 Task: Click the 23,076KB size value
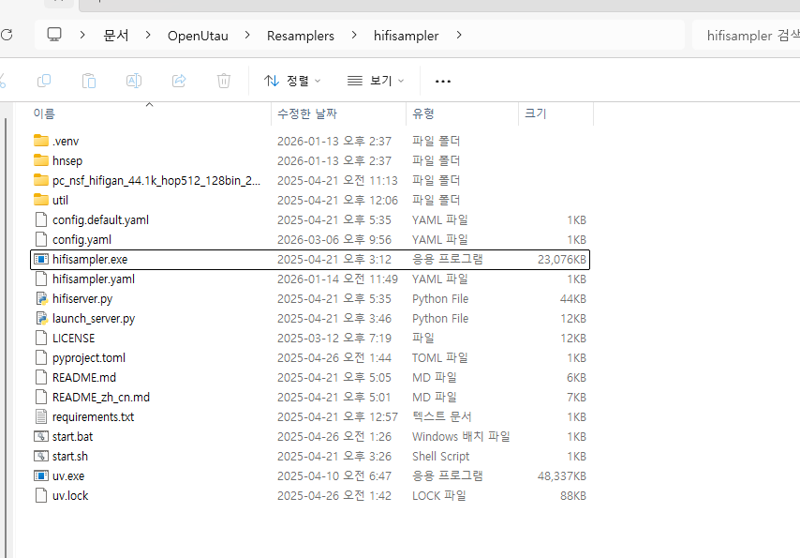(x=562, y=259)
